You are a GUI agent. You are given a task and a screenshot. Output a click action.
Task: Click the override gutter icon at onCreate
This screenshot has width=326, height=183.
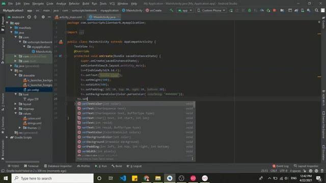(60, 56)
